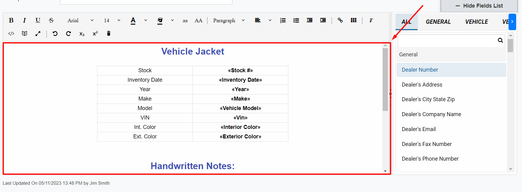Click the «Make» merge field
This screenshot has width=522, height=192.
240,99
